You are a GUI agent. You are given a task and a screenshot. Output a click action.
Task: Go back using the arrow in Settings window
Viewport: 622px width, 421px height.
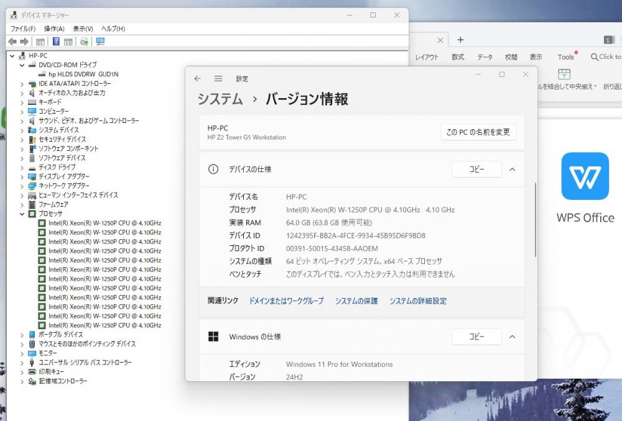[x=198, y=78]
